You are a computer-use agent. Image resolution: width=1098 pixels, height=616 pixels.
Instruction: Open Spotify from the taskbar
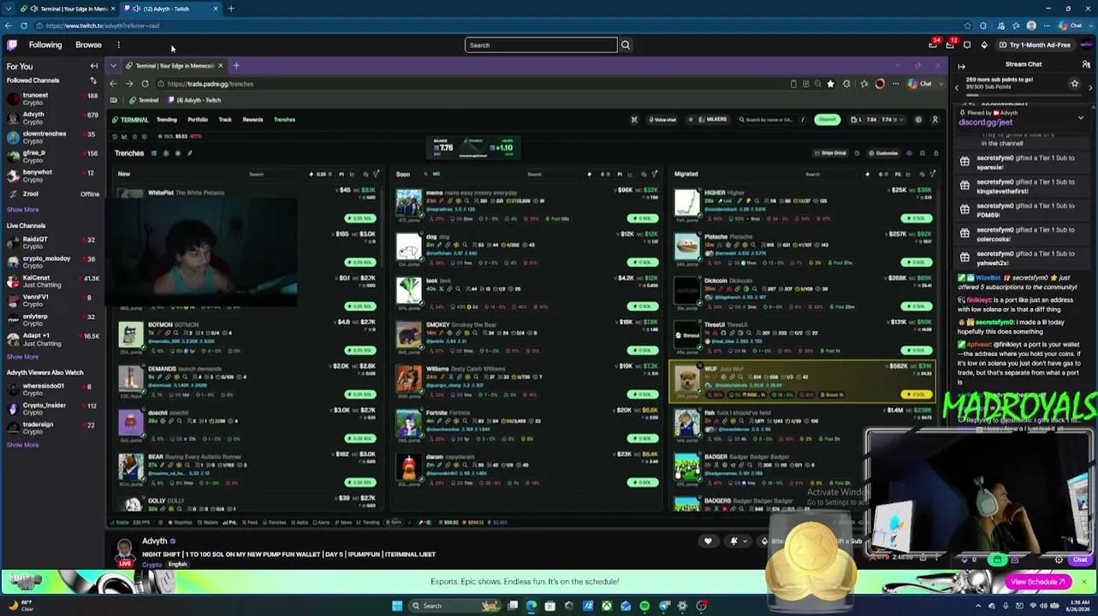[644, 606]
